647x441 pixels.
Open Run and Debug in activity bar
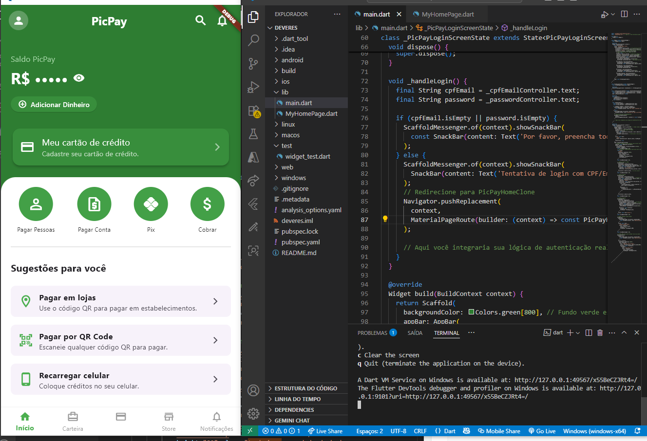(x=253, y=87)
